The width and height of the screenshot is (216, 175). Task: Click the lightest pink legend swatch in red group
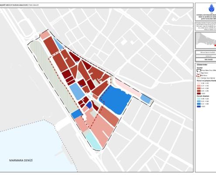coord(199,83)
